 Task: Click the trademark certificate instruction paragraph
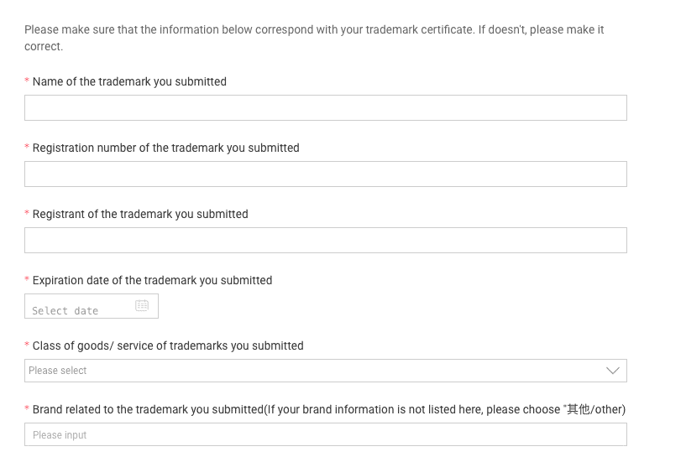tap(314, 38)
